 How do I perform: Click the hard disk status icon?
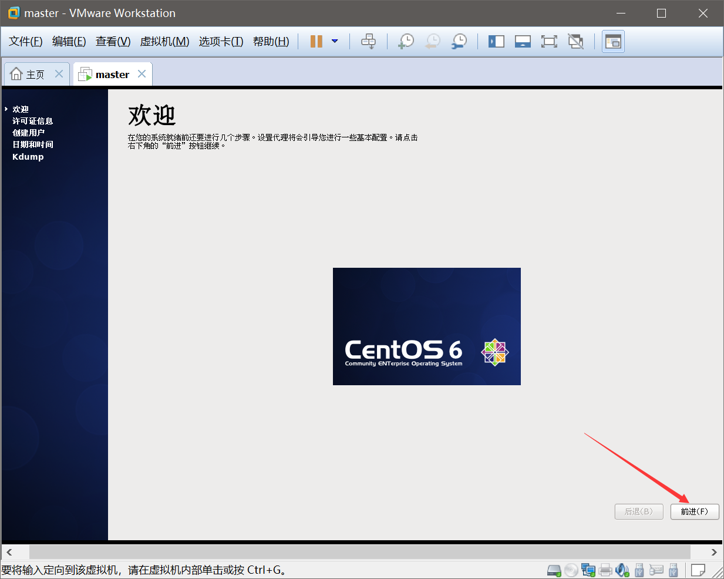pyautogui.click(x=554, y=570)
